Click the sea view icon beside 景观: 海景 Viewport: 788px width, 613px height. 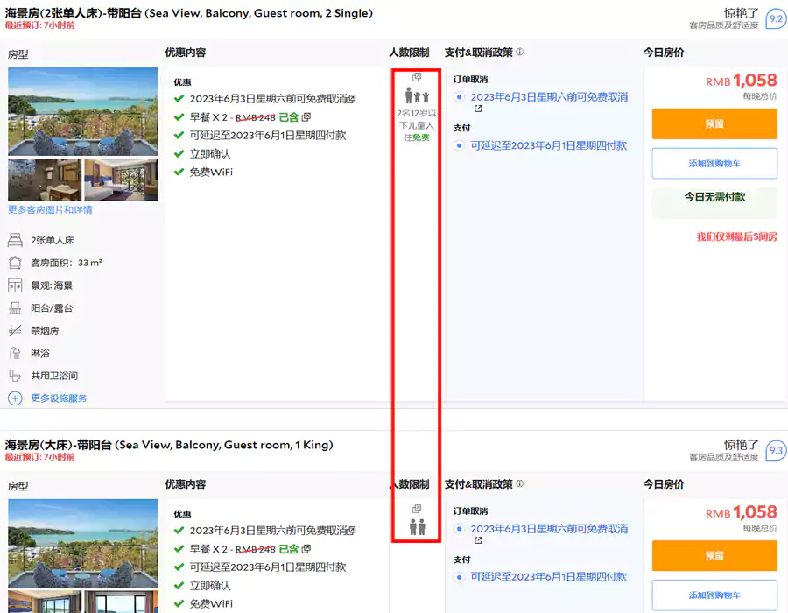[16, 285]
